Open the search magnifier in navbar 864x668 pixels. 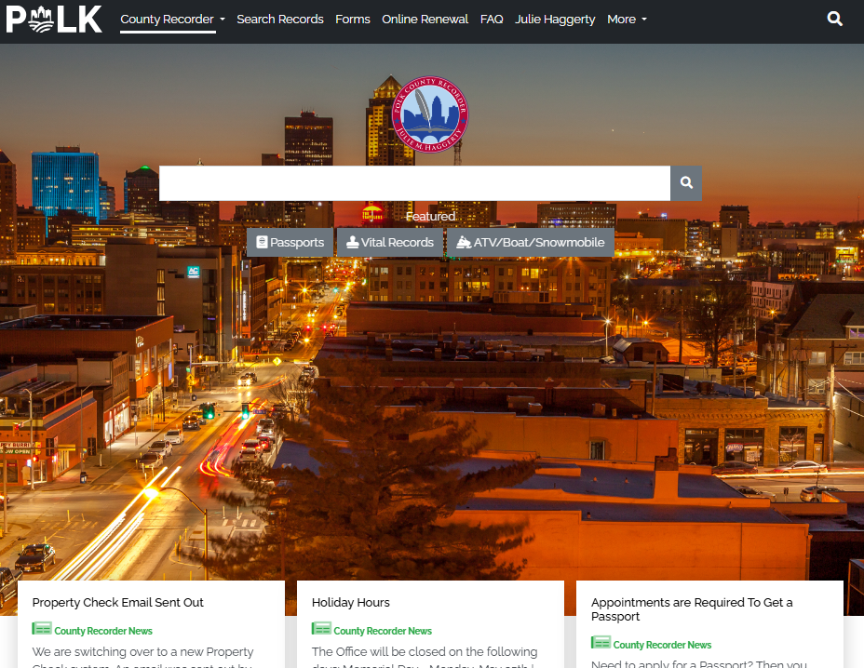click(x=835, y=19)
